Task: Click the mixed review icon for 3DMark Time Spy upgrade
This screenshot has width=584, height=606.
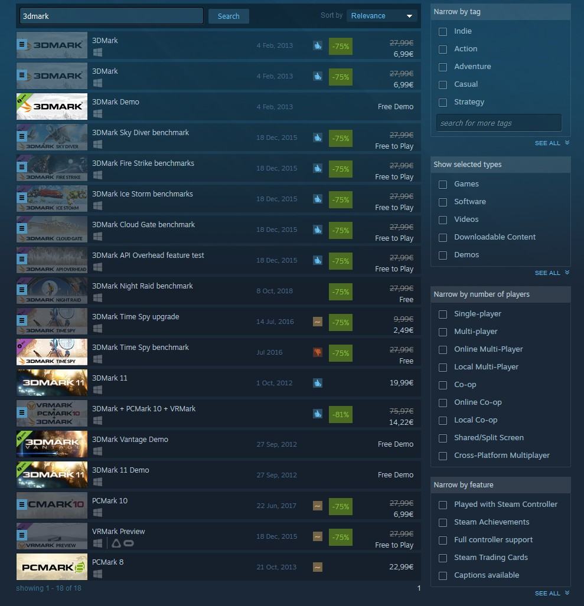Action: pyautogui.click(x=318, y=322)
